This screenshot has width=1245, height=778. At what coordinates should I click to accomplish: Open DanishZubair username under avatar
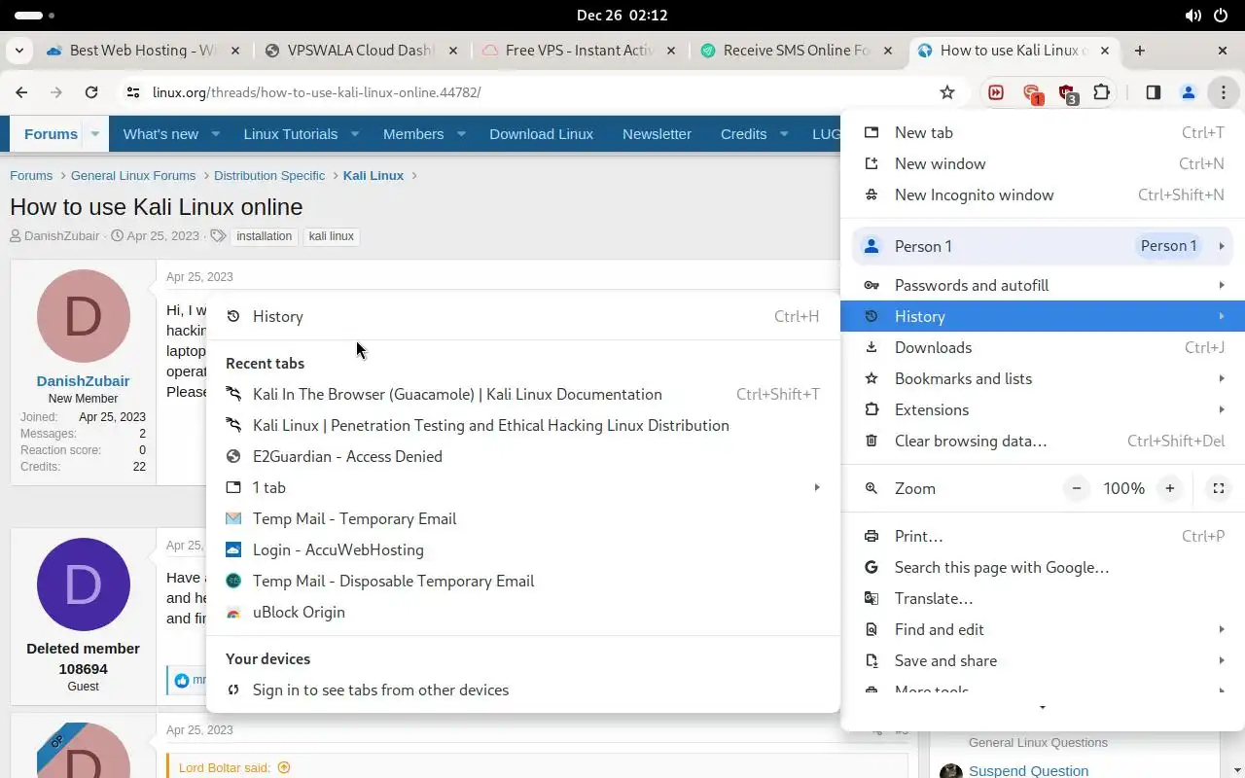pos(83,381)
